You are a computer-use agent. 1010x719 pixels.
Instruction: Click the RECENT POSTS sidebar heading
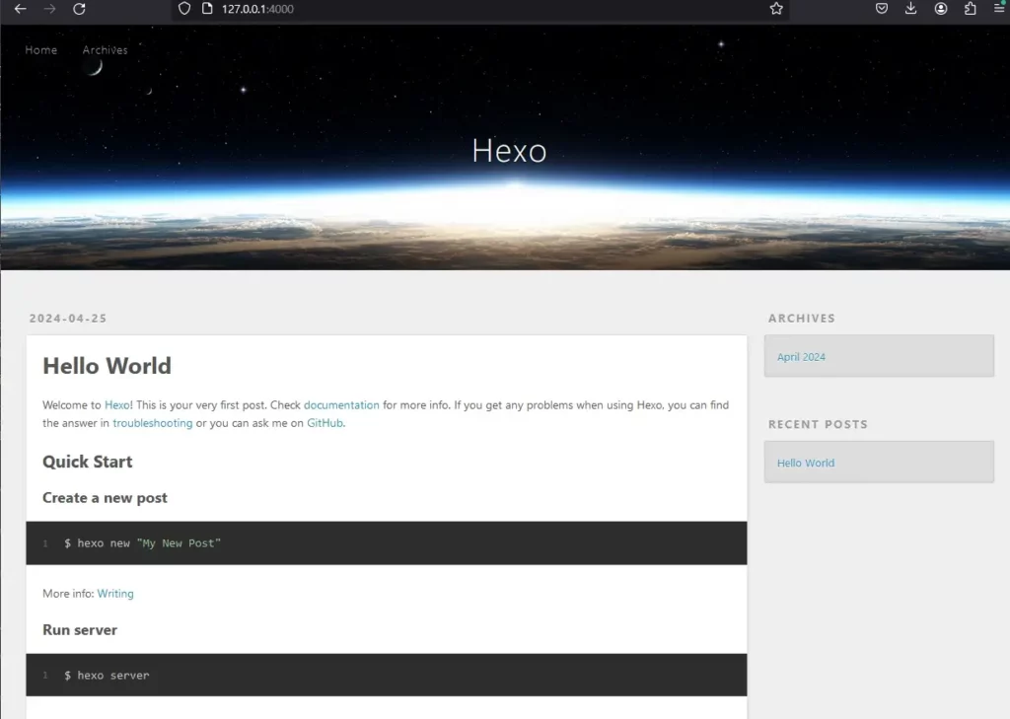point(818,424)
